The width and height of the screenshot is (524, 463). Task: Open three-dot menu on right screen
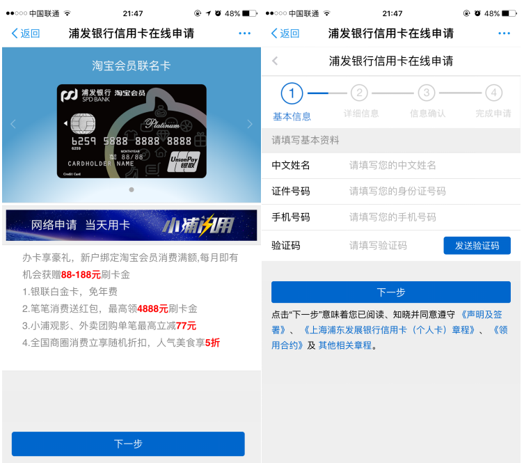click(504, 33)
